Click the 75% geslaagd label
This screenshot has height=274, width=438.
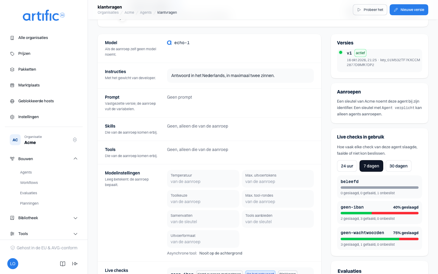[406, 233]
